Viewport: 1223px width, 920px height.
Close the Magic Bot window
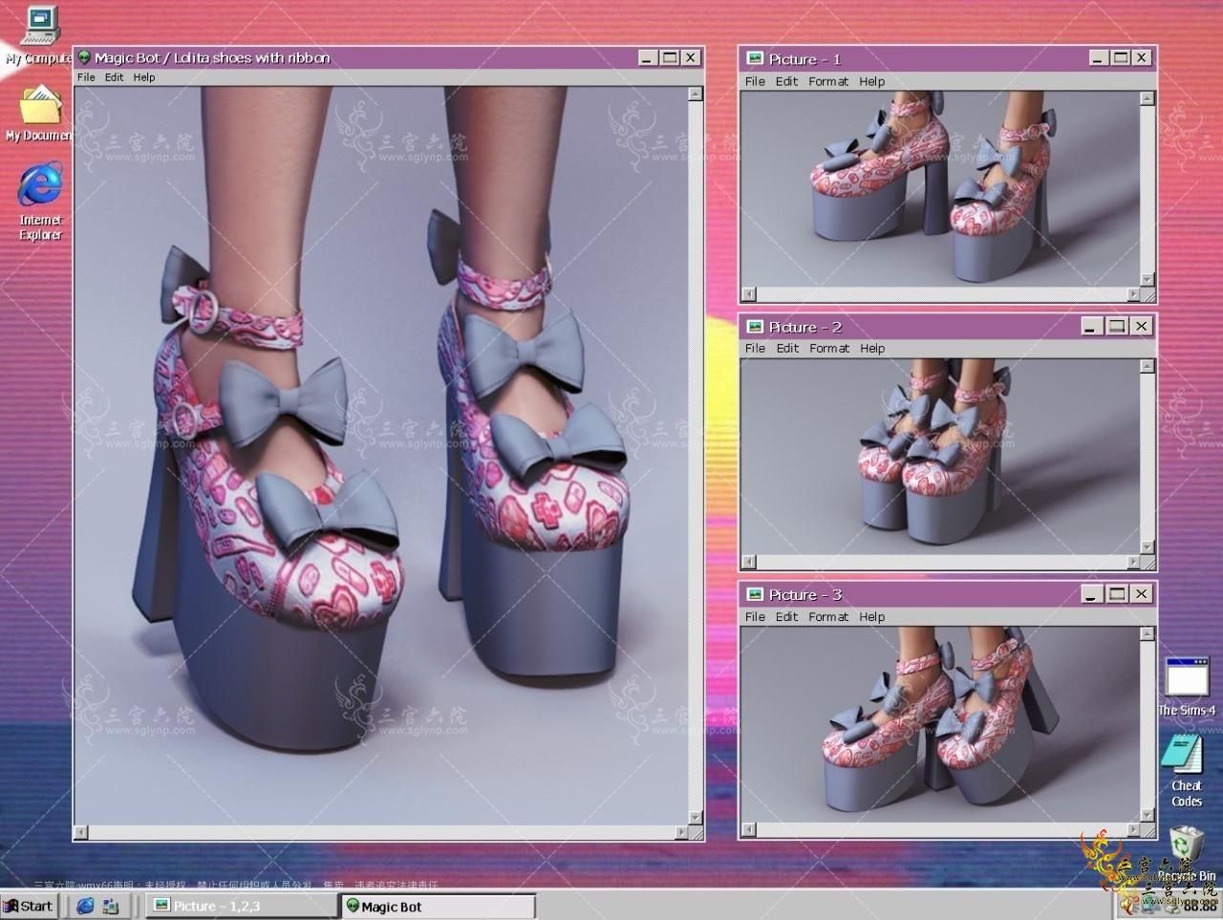(x=691, y=57)
